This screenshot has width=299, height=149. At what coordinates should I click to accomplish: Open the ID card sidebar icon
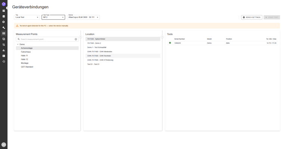4,56
